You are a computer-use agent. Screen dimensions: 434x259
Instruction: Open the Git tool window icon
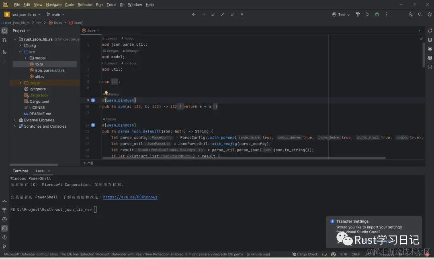point(4,246)
